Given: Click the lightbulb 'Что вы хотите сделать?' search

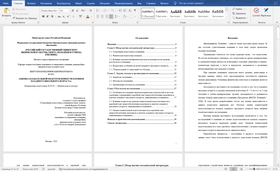Looking at the screenshot, I should click(188, 3).
